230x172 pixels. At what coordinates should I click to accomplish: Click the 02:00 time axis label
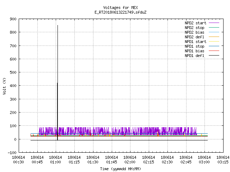click(x=130, y=162)
